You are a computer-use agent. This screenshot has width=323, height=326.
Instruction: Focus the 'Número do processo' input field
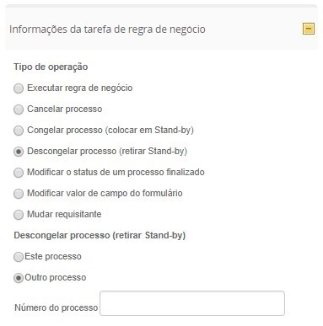coord(192,303)
